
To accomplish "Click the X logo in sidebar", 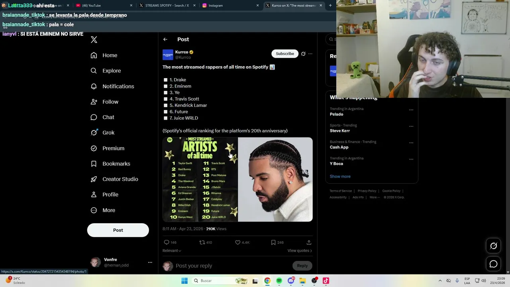I will click(x=94, y=39).
